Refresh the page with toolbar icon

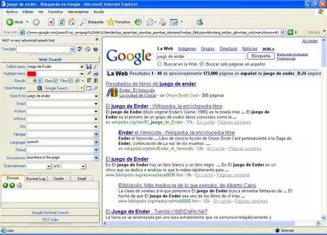61,22
